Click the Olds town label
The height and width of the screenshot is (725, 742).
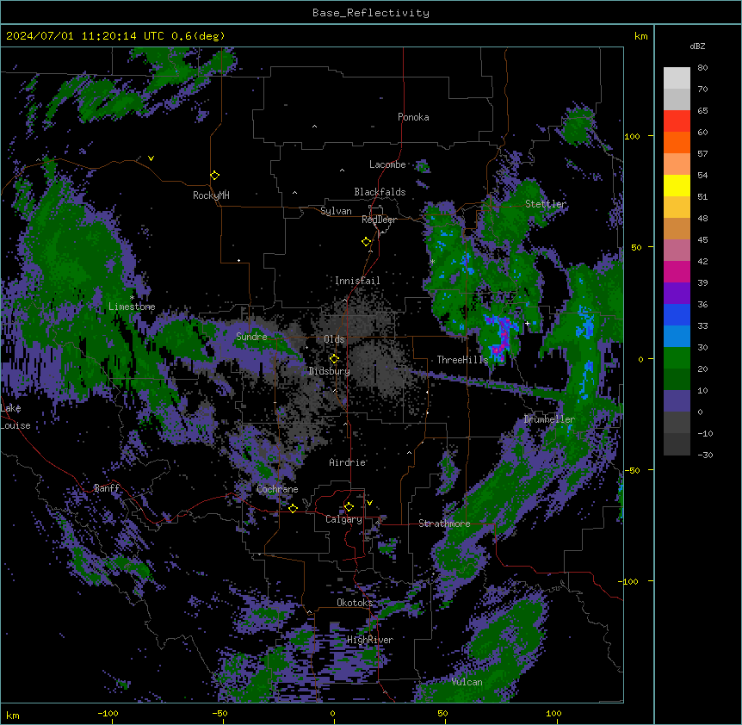click(334, 339)
